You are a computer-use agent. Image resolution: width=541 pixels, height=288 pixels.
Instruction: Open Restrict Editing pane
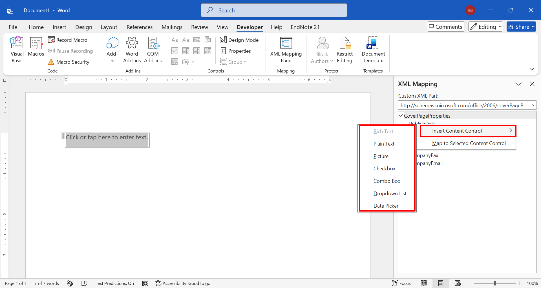(x=345, y=50)
